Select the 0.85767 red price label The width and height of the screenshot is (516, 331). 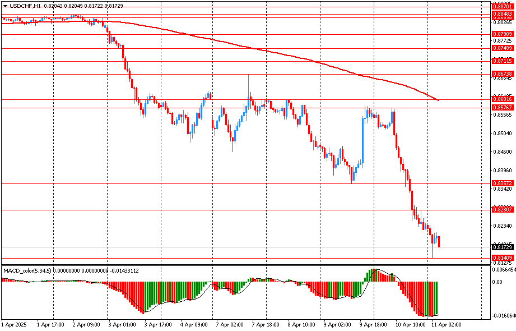click(x=502, y=107)
